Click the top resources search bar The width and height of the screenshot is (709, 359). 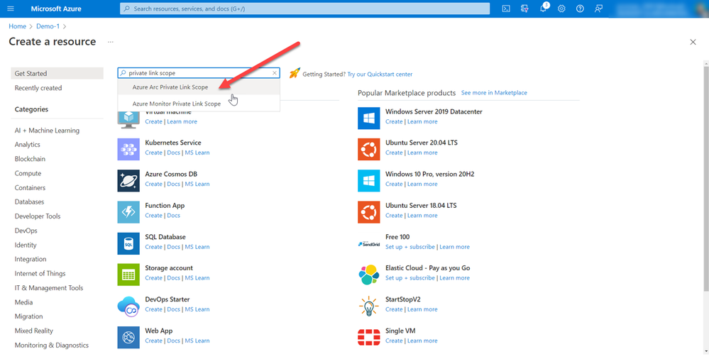coord(304,9)
